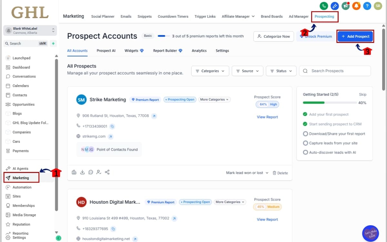The width and height of the screenshot is (387, 242).
Task: Open the Social Planner menu item
Action: tap(103, 16)
